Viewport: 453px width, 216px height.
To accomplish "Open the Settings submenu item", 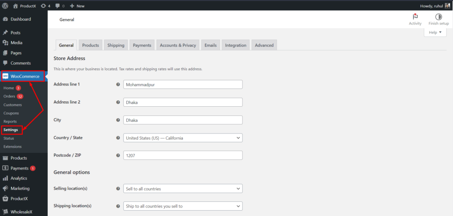I will pyautogui.click(x=11, y=130).
